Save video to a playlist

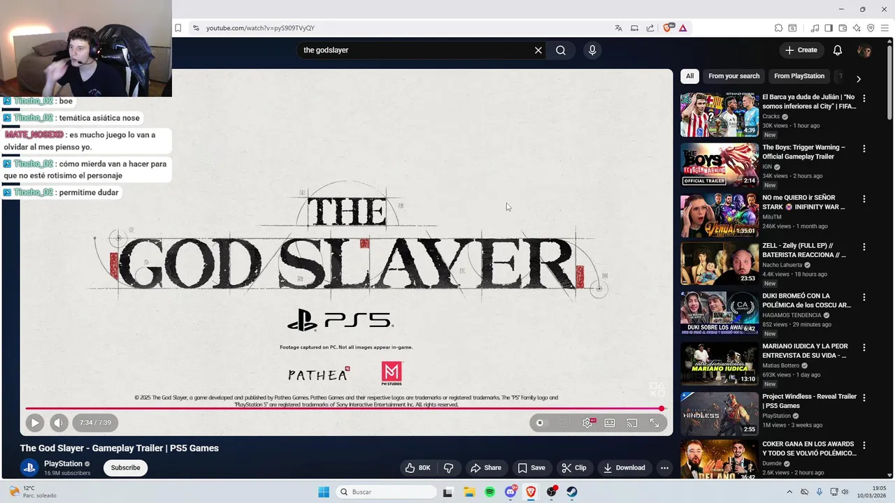coord(531,468)
